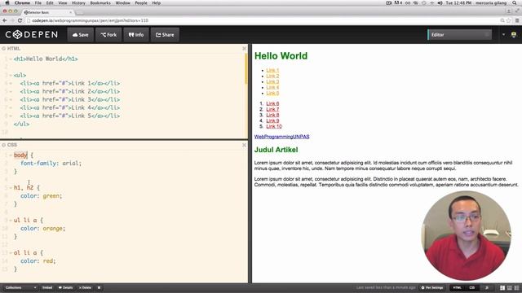
Task: Fork this pen
Action: (108, 34)
